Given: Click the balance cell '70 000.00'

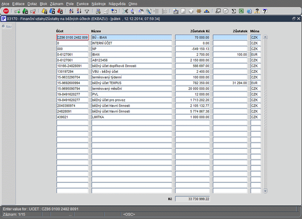Looking at the screenshot, I should [x=192, y=37].
